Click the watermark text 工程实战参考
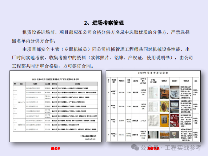Screen dimensions: 208x156 (x=183, y=148)
